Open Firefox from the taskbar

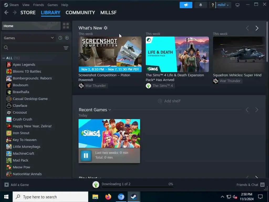point(108,197)
